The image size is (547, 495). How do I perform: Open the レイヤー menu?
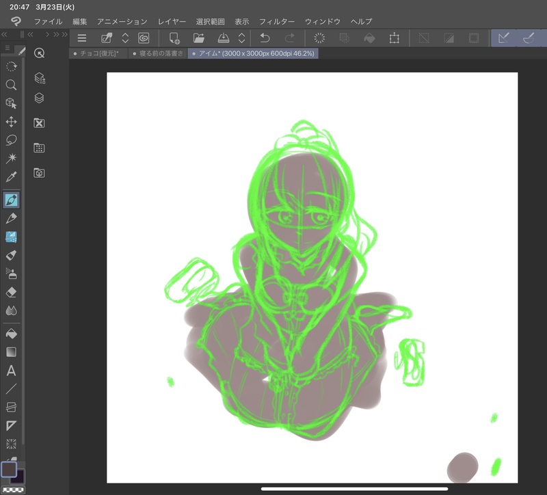[x=172, y=22]
